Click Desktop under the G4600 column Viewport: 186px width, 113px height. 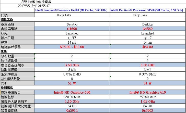click(x=72, y=24)
